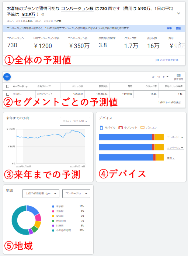Tick the checkbox for the 引っ越し keyword row
This screenshot has width=188, height=256.
8,94
